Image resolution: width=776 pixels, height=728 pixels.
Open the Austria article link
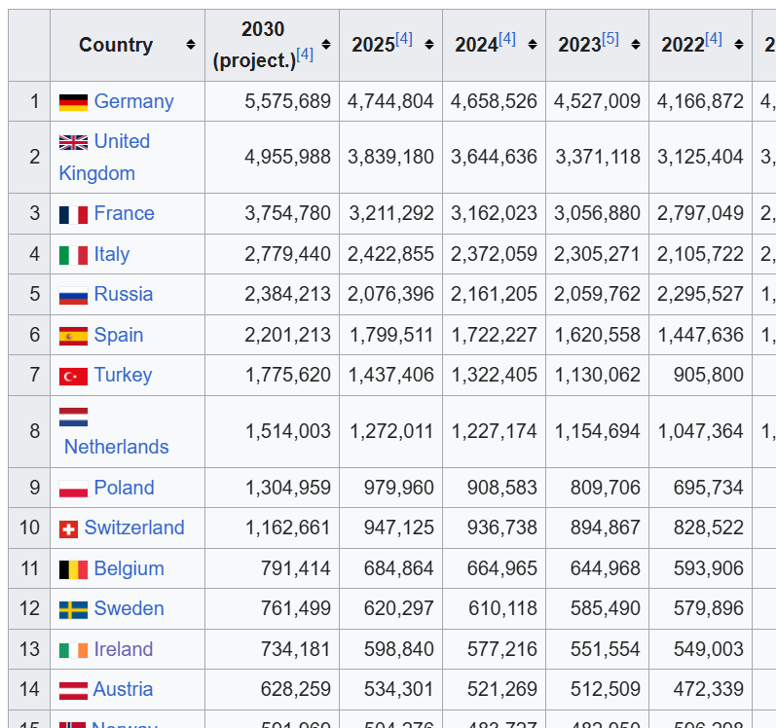tap(124, 689)
